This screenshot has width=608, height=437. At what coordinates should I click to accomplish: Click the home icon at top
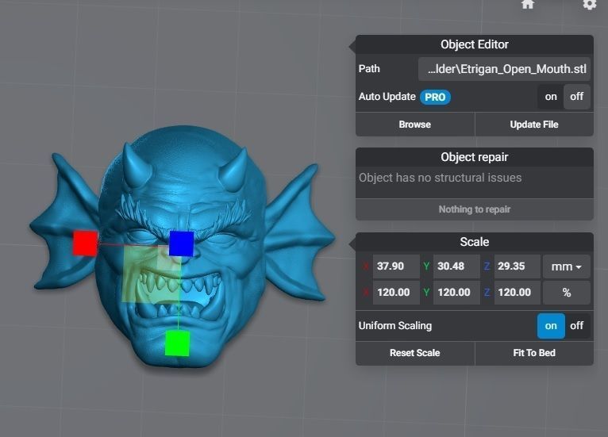click(x=528, y=4)
